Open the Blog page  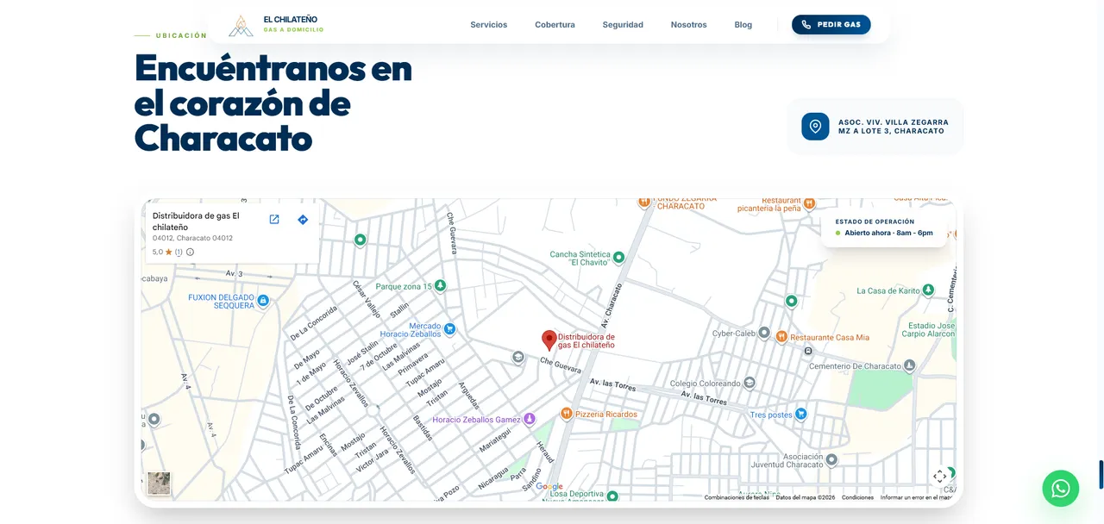pyautogui.click(x=743, y=25)
